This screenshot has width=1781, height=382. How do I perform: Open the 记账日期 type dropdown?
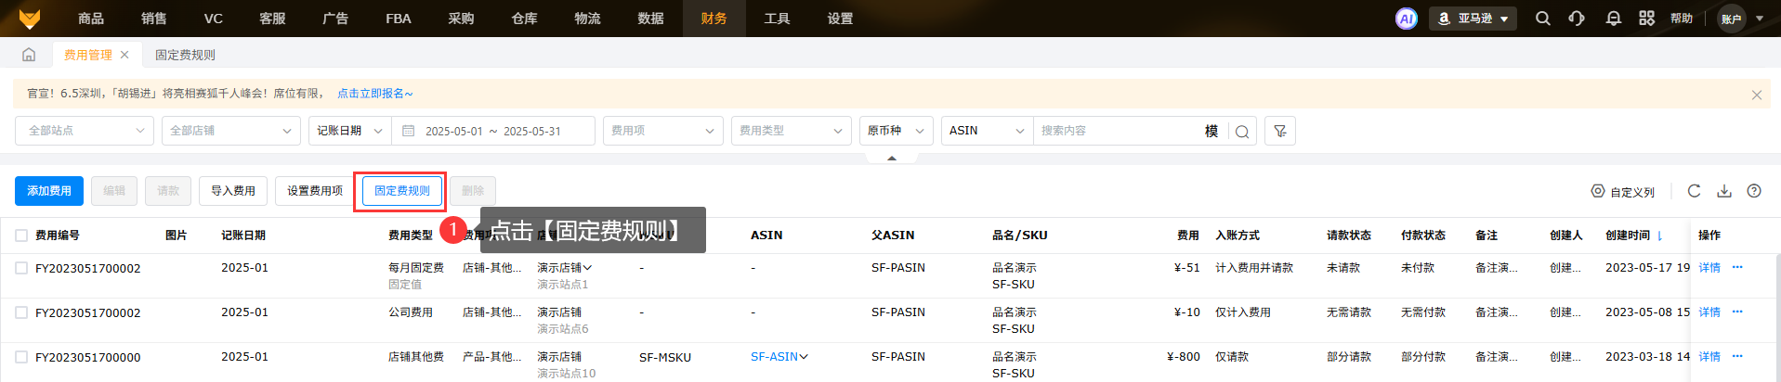pyautogui.click(x=350, y=131)
